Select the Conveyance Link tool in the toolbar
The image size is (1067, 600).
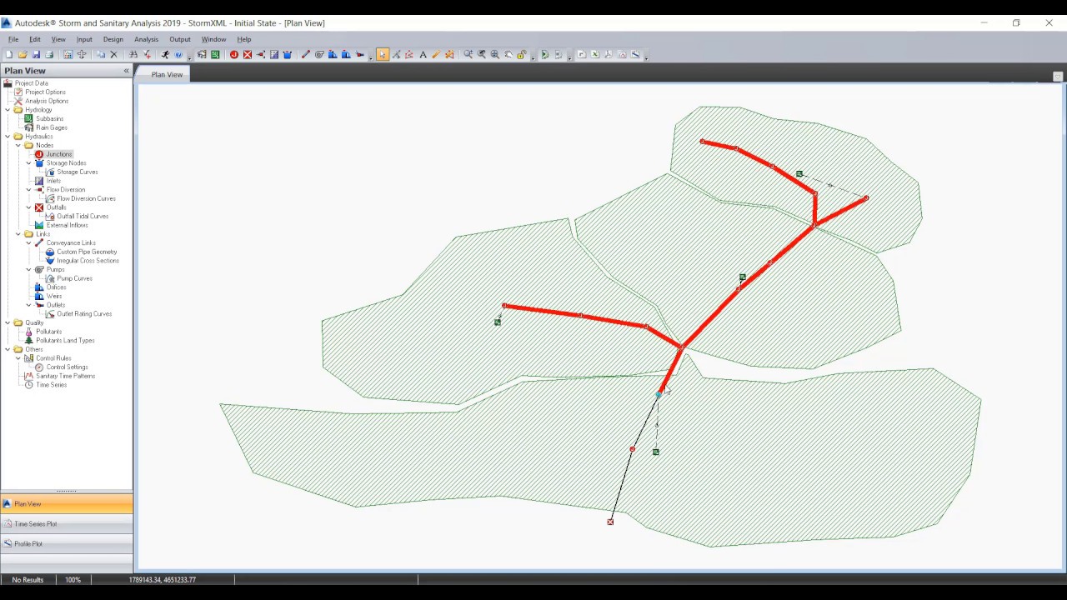[305, 55]
